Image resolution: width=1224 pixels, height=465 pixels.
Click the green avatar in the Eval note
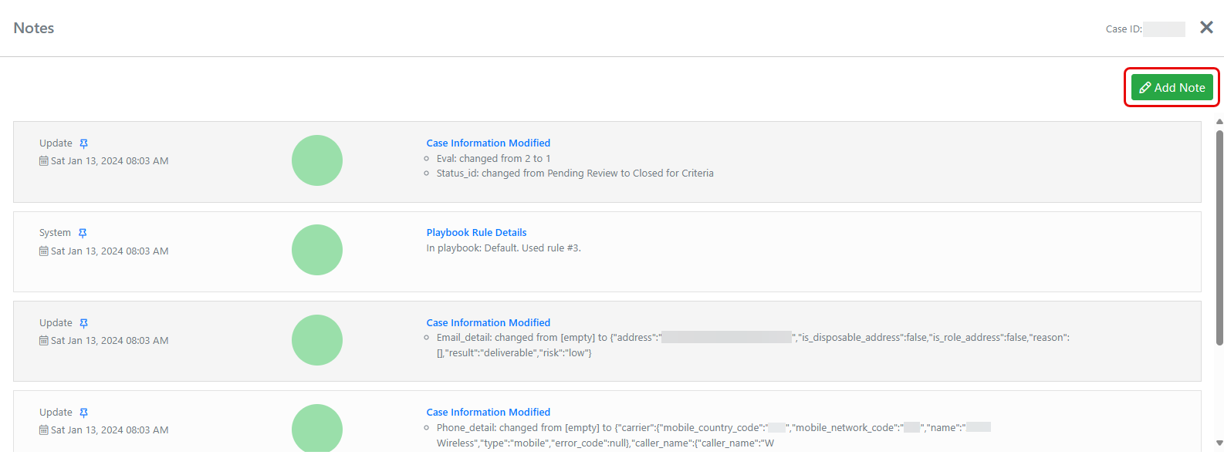pos(316,160)
